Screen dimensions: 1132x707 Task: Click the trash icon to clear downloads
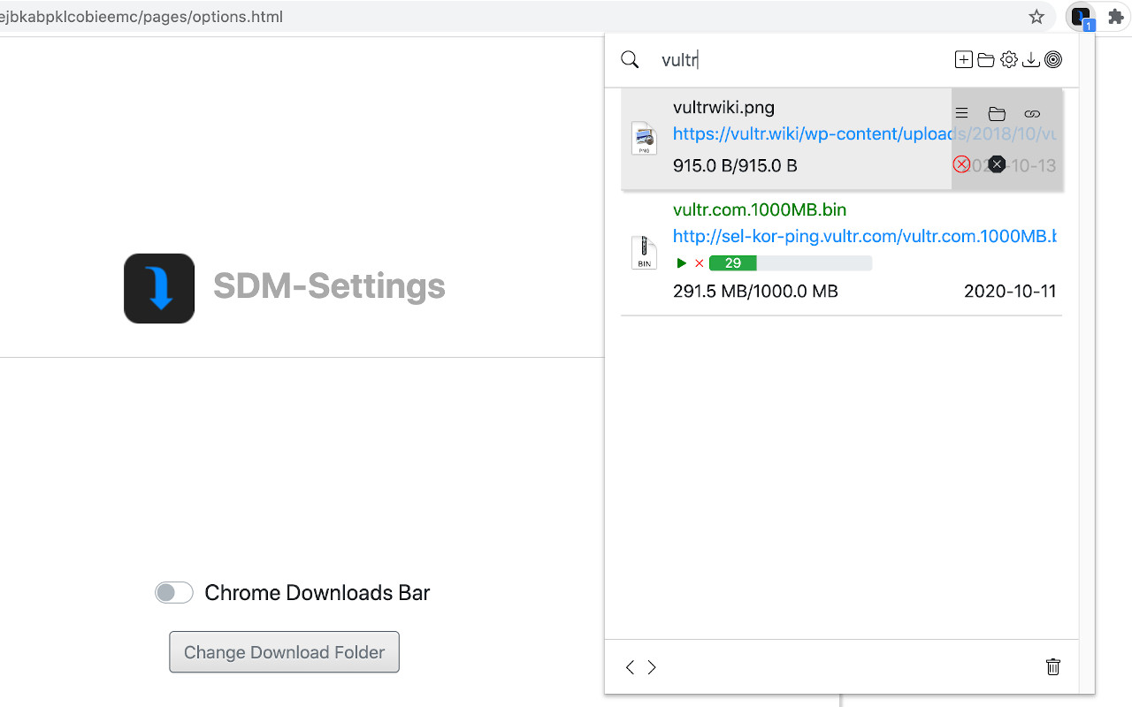coord(1053,667)
